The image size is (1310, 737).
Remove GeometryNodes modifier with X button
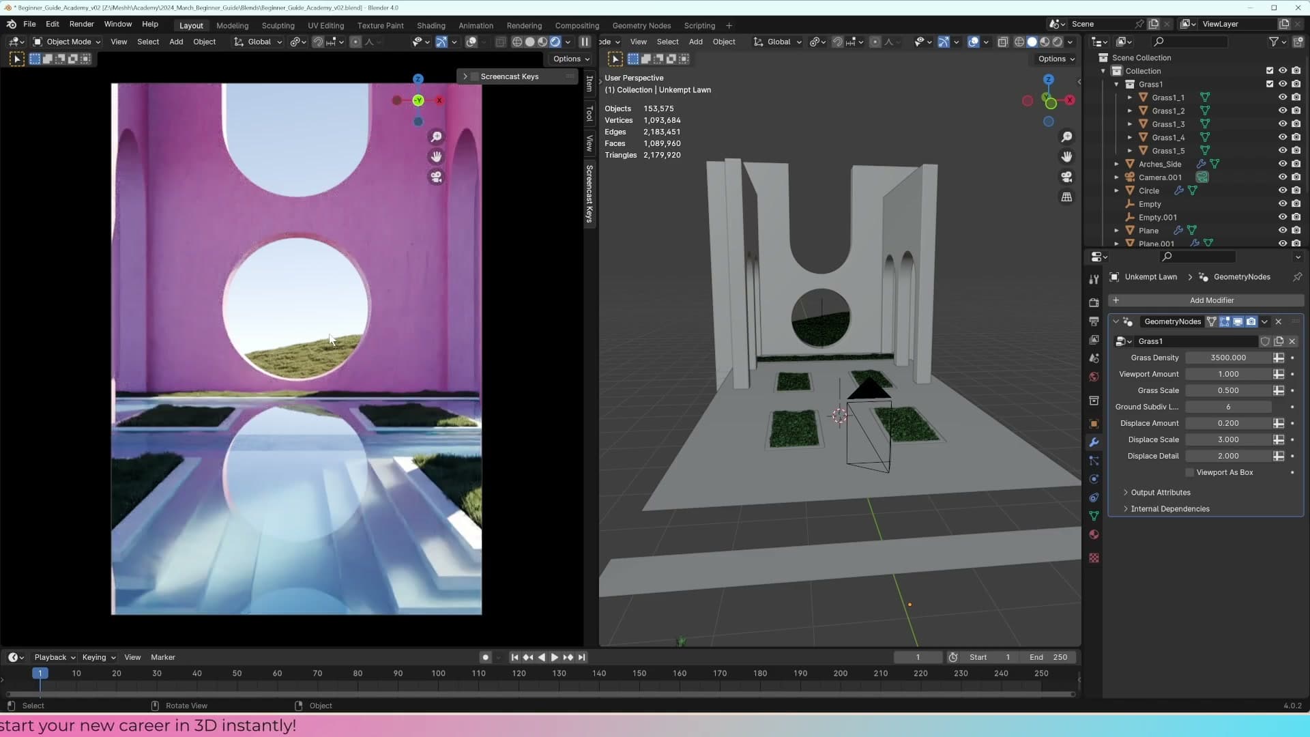(1279, 321)
